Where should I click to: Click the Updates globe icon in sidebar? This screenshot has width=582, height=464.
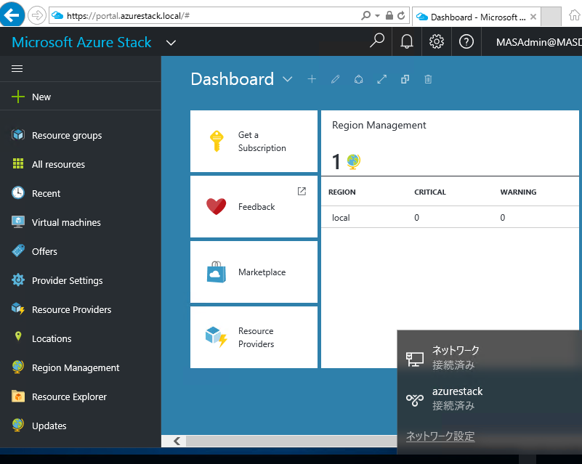point(18,425)
